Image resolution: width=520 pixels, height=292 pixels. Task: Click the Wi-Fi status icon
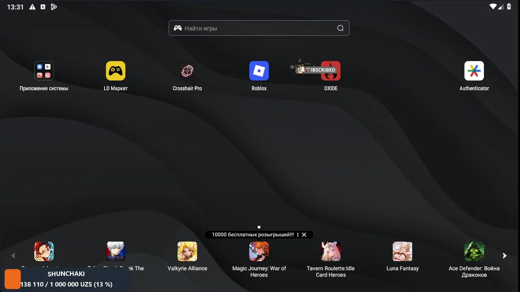click(x=493, y=6)
